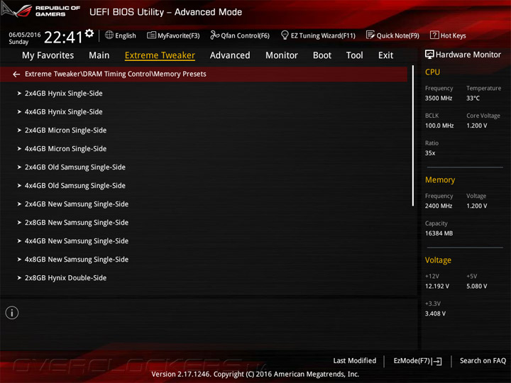Expand arrow beside 2x8GB Hynix Double-Side
Screen dimensions: 511x383
(x=19, y=278)
